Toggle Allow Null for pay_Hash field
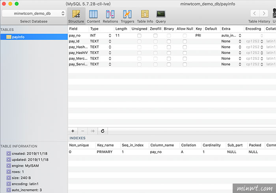 [x=185, y=47]
